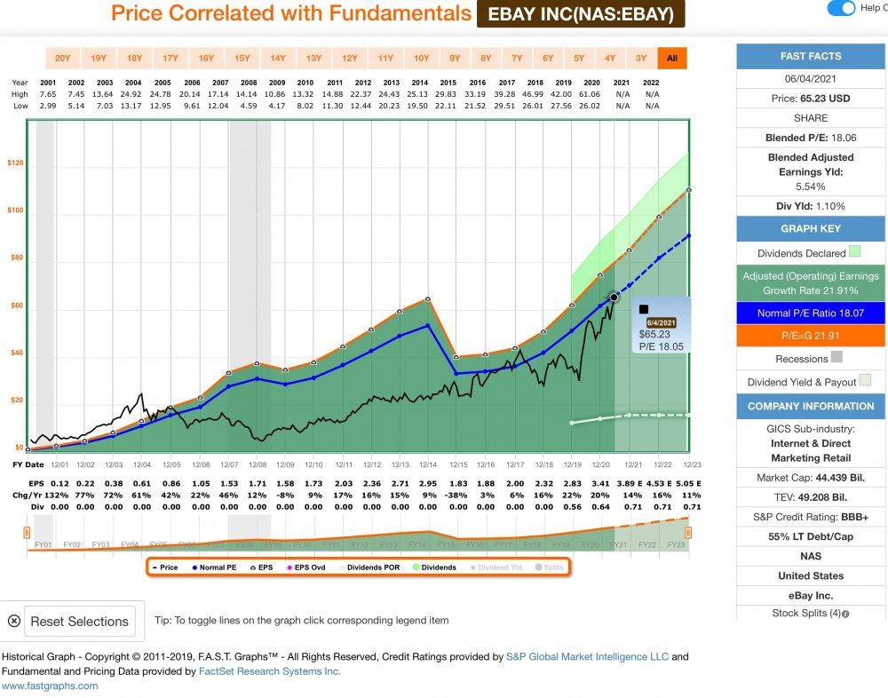Click the Dividends Declared green legend square
Screen dimensions: 888x698
[x=855, y=251]
